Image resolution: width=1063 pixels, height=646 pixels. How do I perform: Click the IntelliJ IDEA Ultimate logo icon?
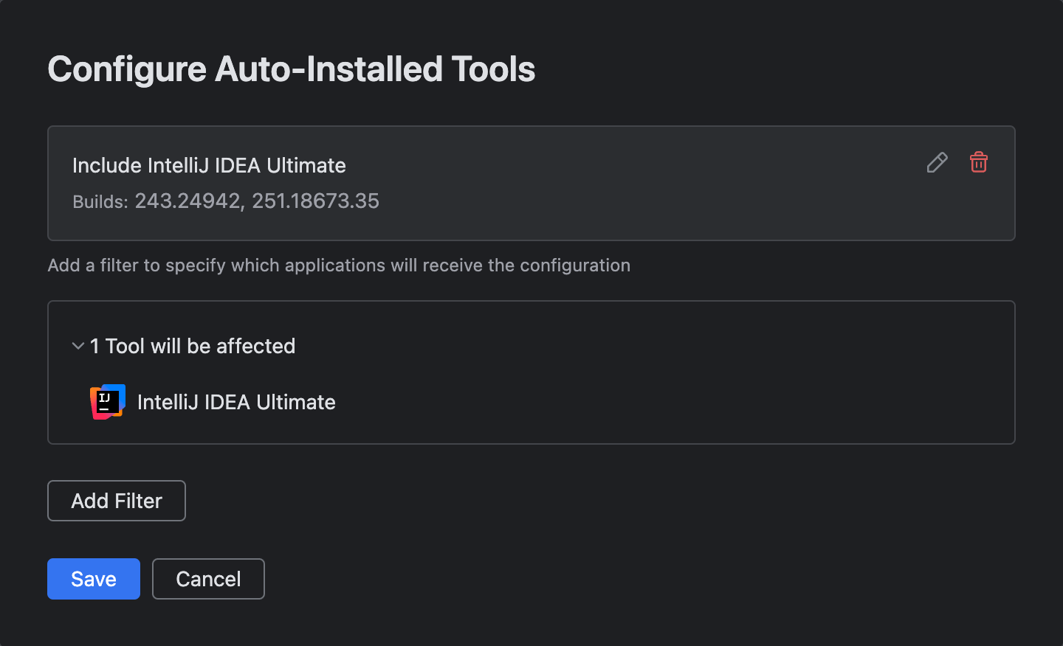point(108,402)
